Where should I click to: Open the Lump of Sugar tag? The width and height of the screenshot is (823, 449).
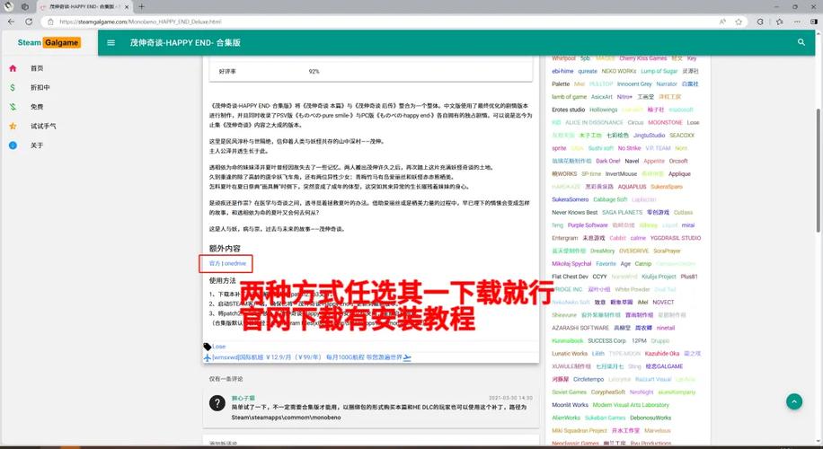click(x=659, y=71)
